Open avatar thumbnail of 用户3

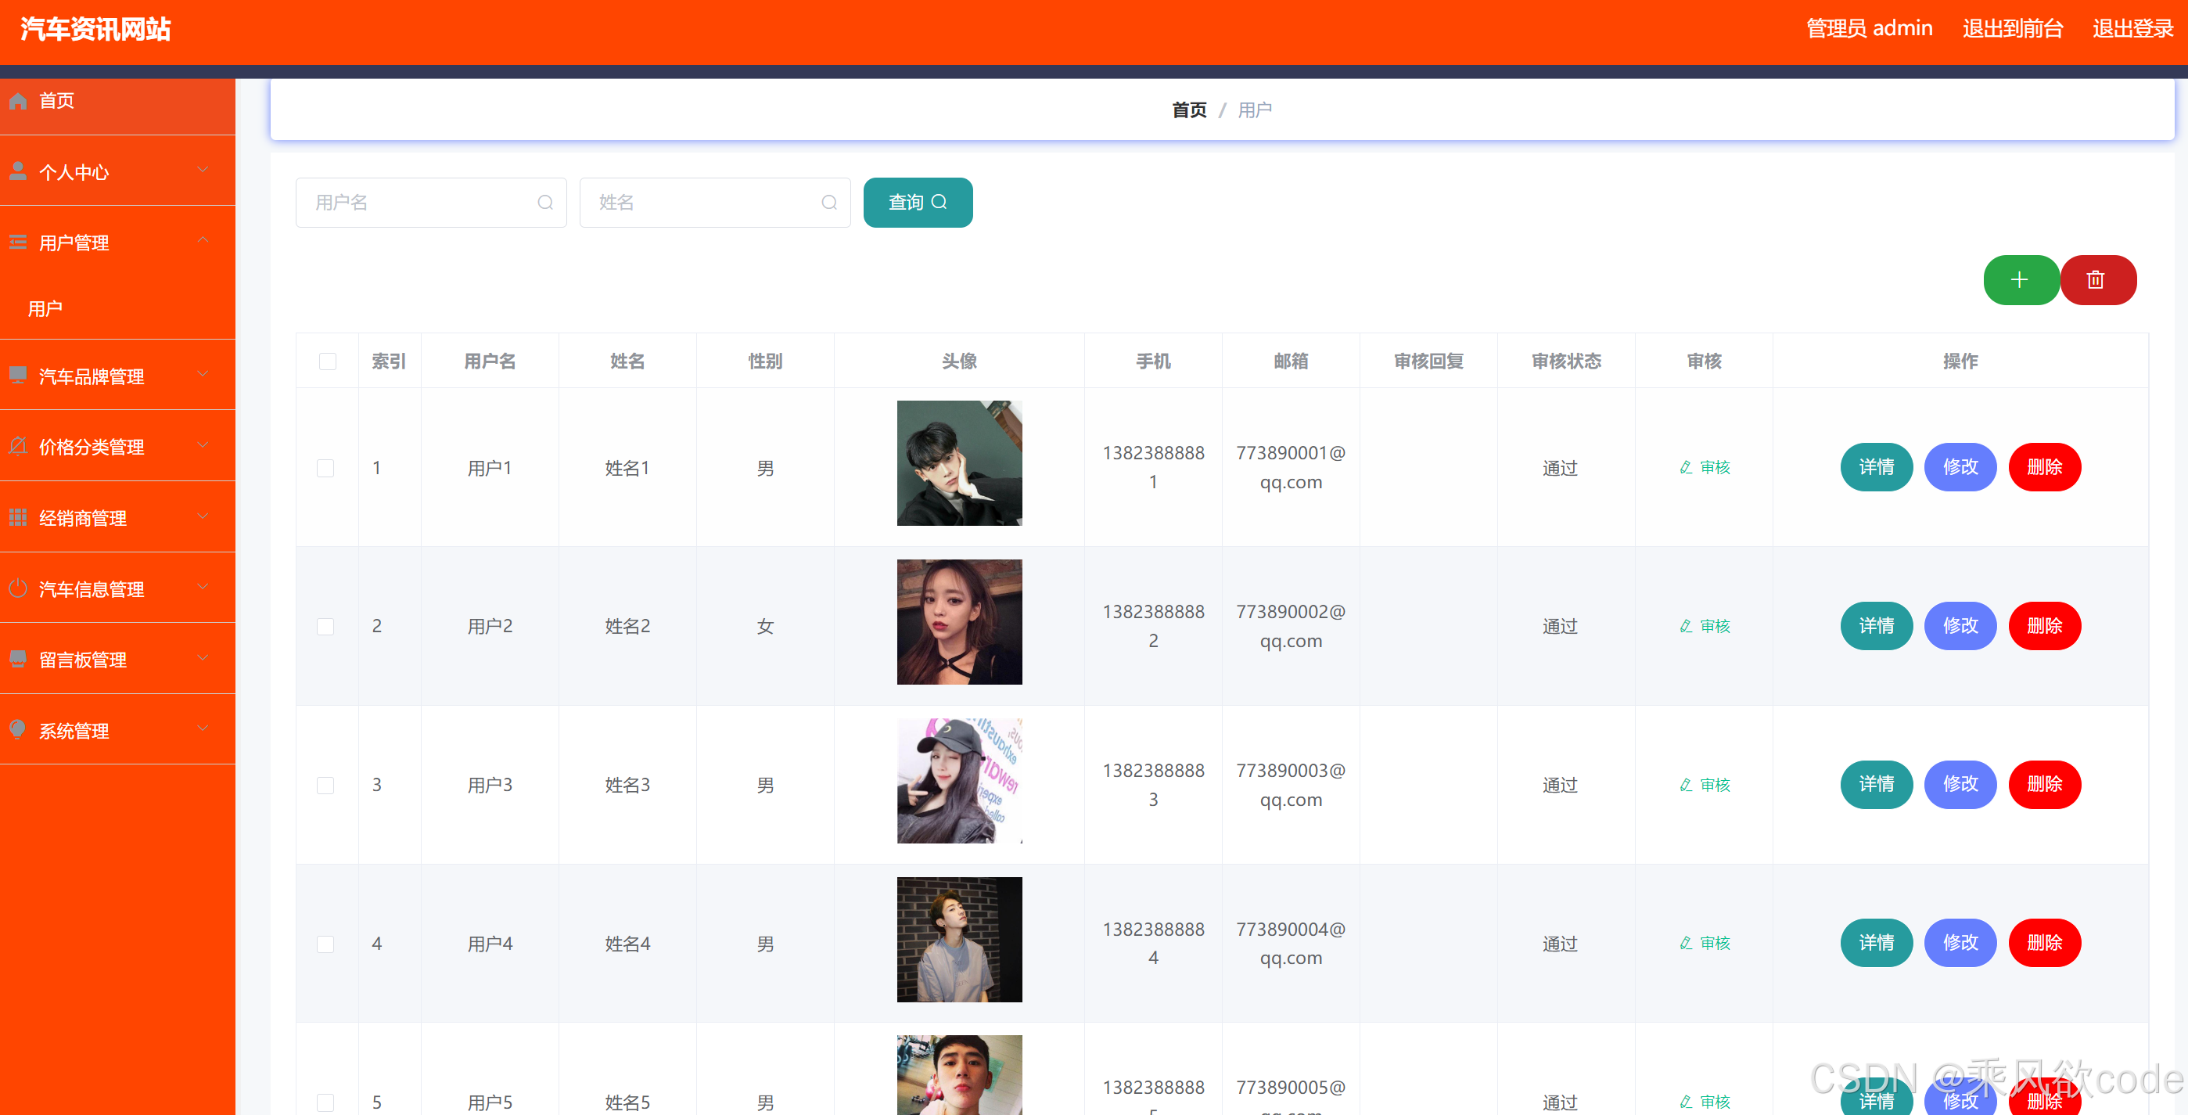[x=959, y=780]
